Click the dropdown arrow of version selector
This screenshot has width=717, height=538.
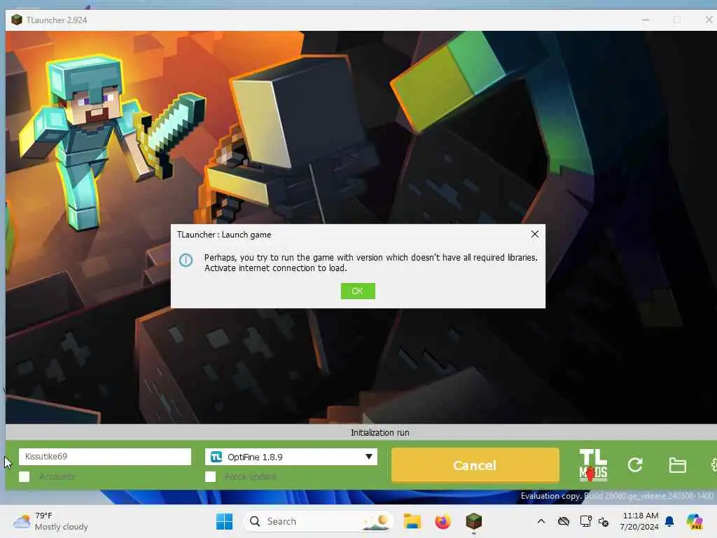click(x=368, y=457)
